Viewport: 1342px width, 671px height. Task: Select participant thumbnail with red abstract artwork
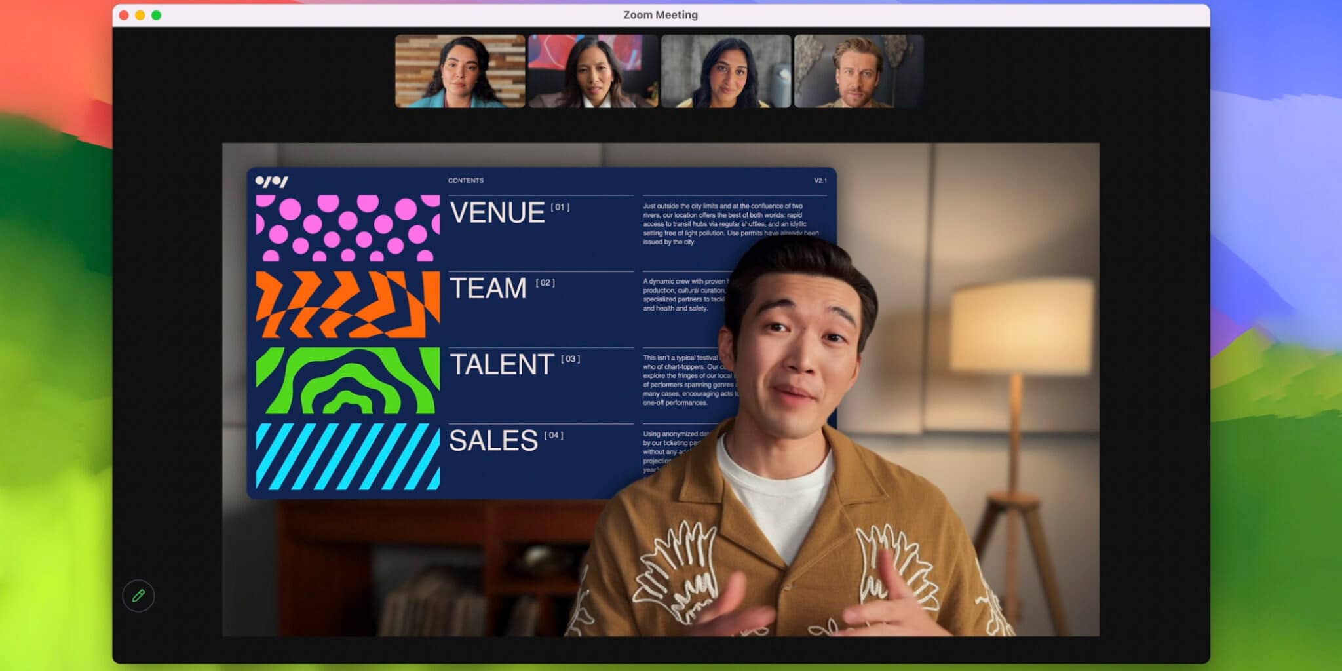pos(593,71)
